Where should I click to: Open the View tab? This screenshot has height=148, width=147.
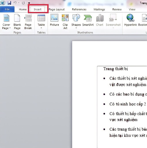[x=132, y=9]
